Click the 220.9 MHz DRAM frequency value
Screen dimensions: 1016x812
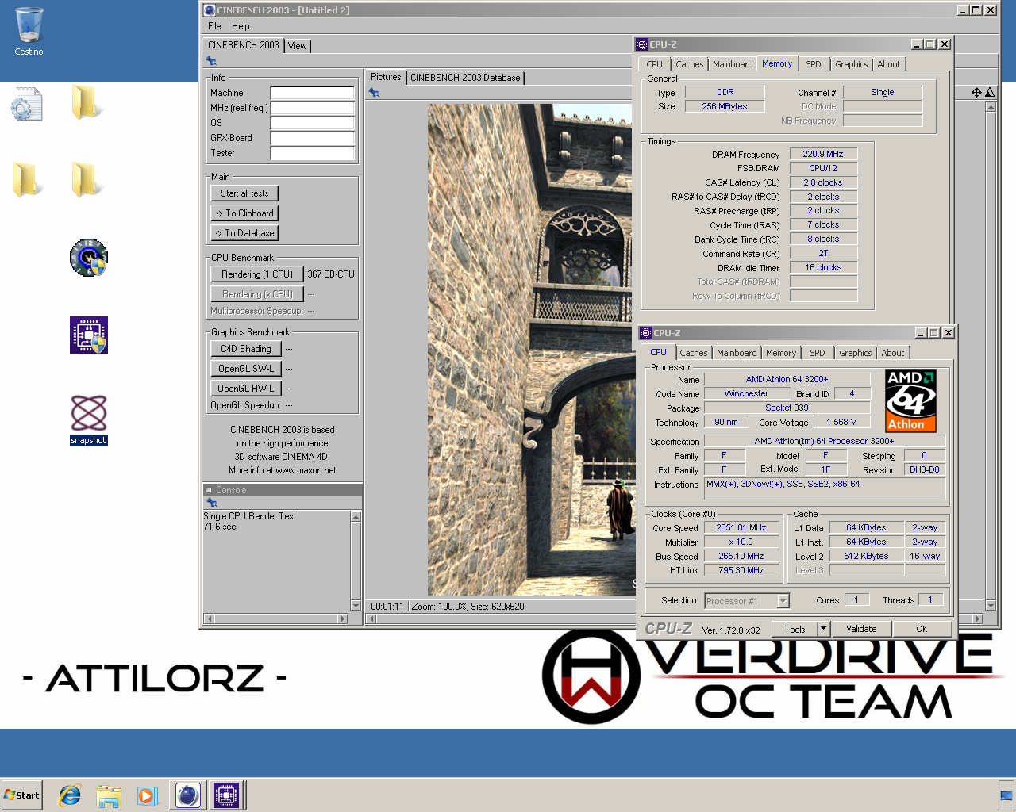(823, 154)
